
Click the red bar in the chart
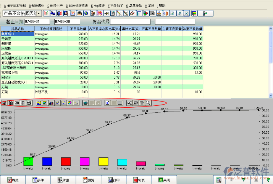[66, 161]
